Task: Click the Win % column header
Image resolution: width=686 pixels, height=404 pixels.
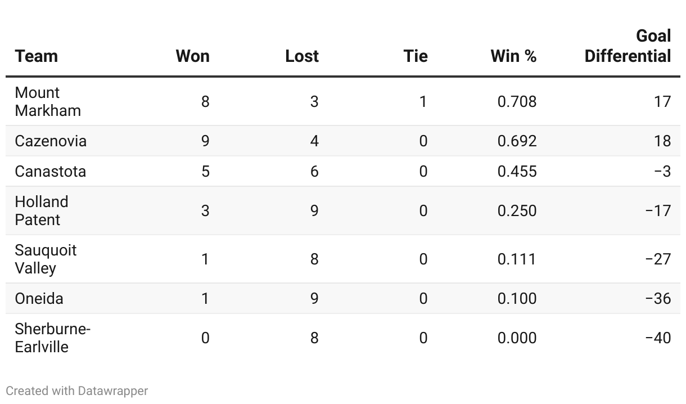Action: coord(513,56)
